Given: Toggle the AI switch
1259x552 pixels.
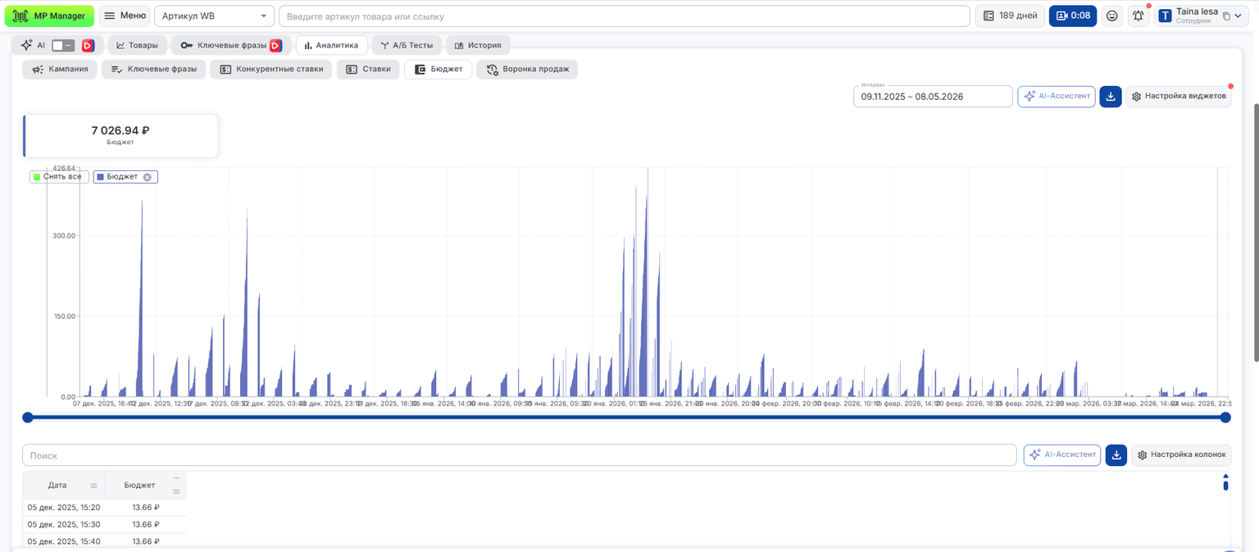Looking at the screenshot, I should tap(63, 46).
